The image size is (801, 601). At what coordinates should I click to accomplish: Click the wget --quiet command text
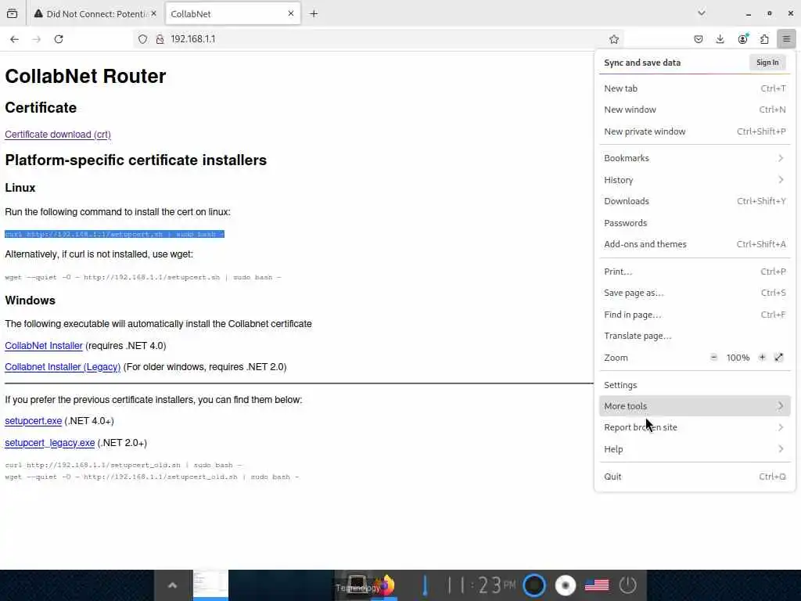143,277
